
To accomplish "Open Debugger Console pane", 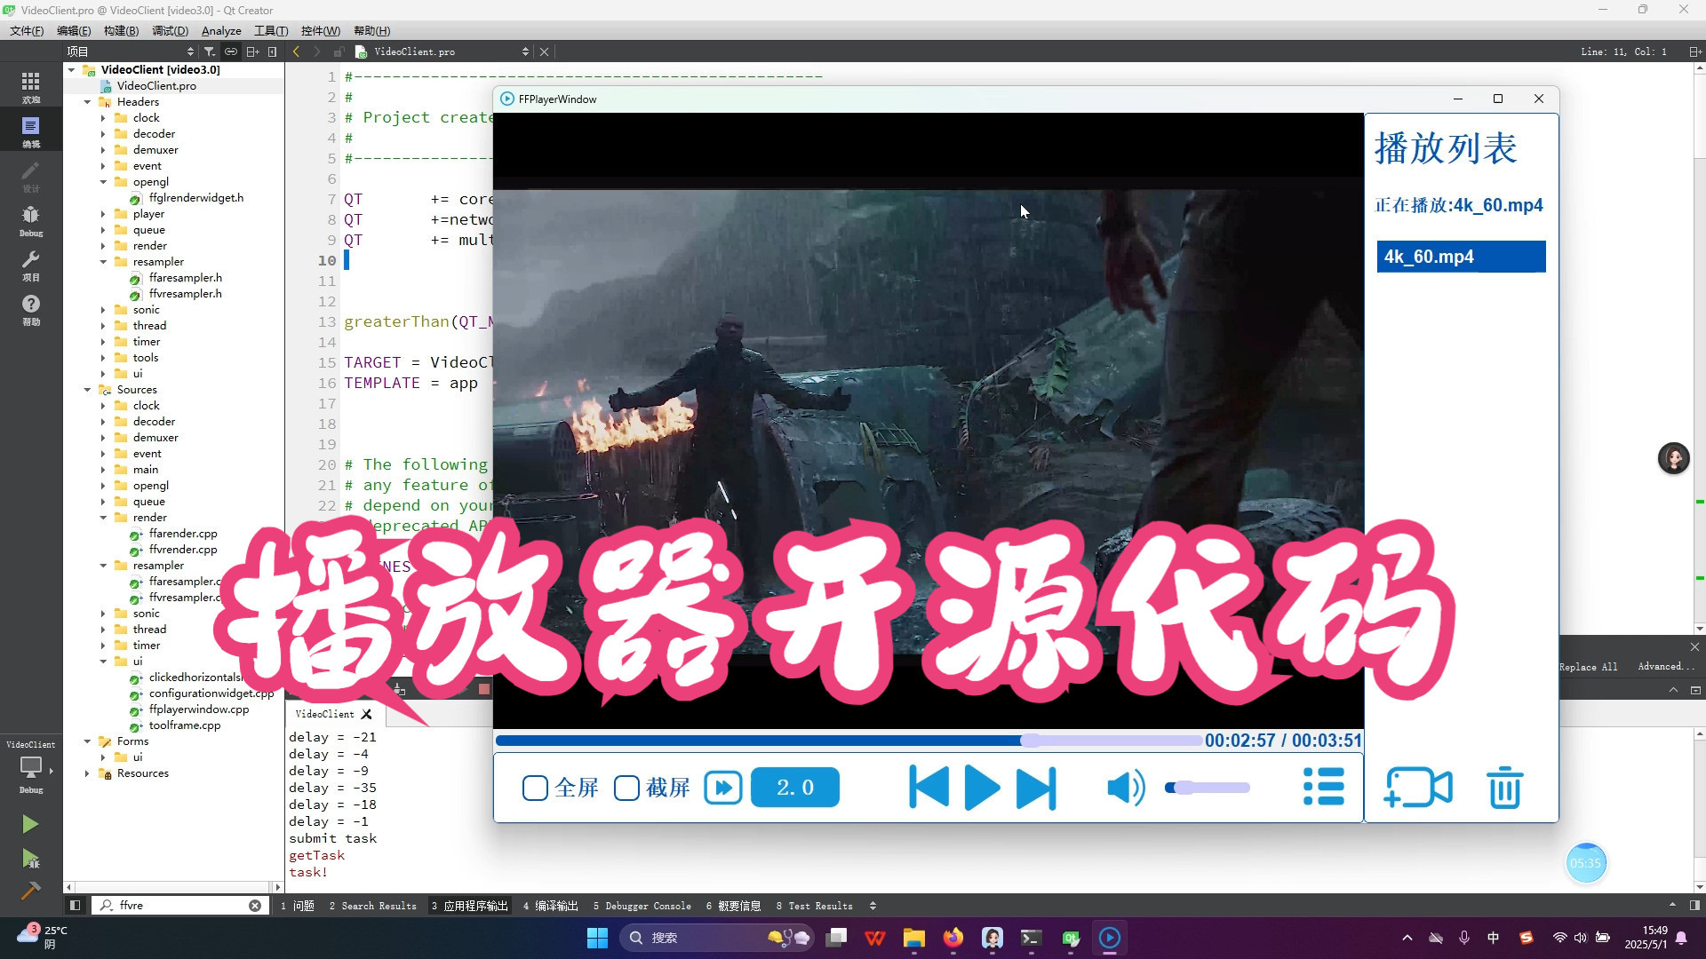I will pyautogui.click(x=642, y=906).
